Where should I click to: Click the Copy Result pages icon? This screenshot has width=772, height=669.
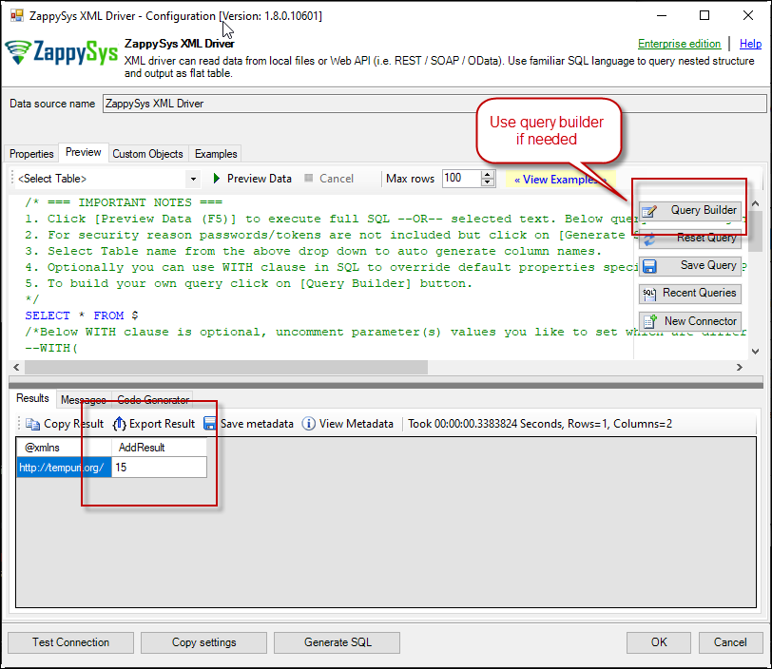(33, 424)
